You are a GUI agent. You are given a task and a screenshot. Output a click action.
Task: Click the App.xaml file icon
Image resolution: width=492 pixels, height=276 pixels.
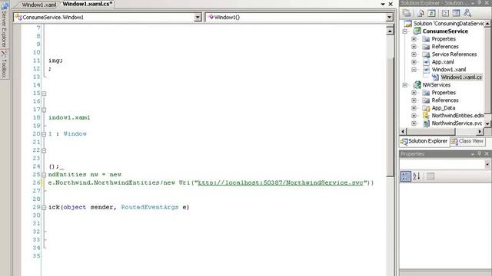[x=426, y=62]
